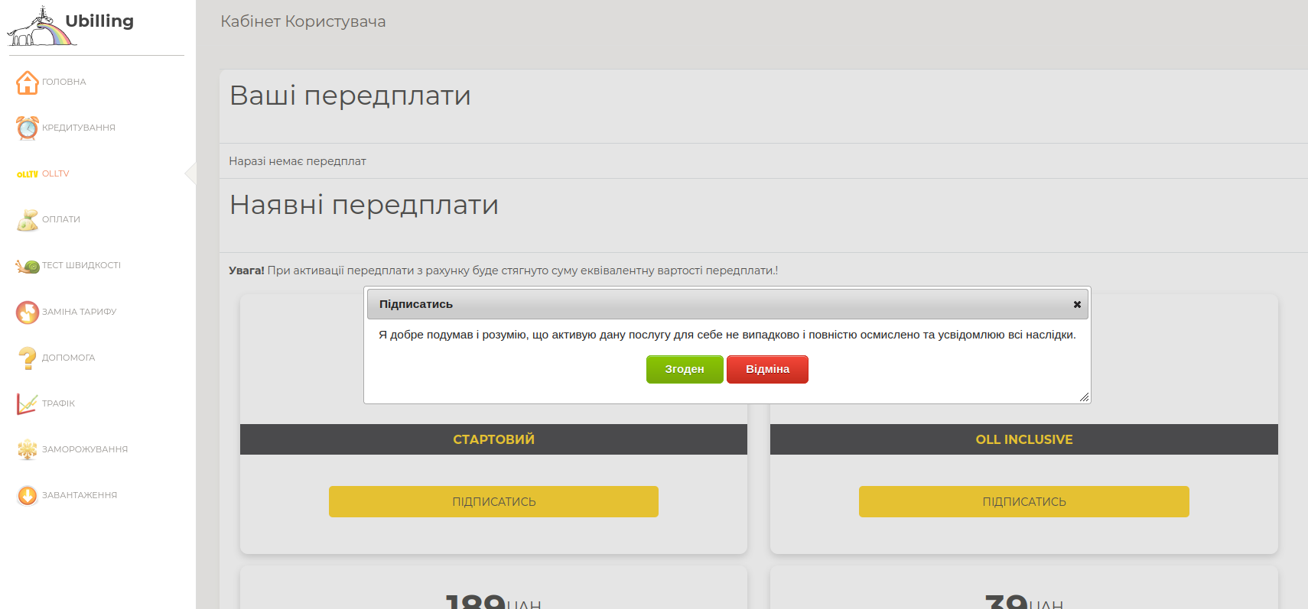Open the download arrow Завантаження icon
Image resolution: width=1308 pixels, height=609 pixels.
coord(28,495)
